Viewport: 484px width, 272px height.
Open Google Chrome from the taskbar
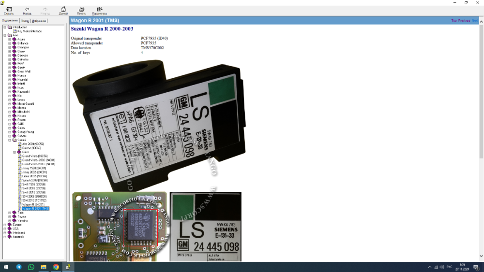point(56,267)
